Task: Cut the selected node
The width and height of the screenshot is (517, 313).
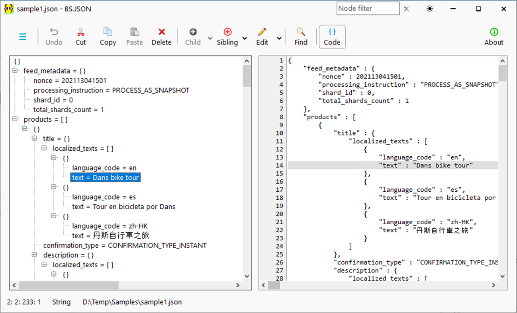Action: [81, 37]
